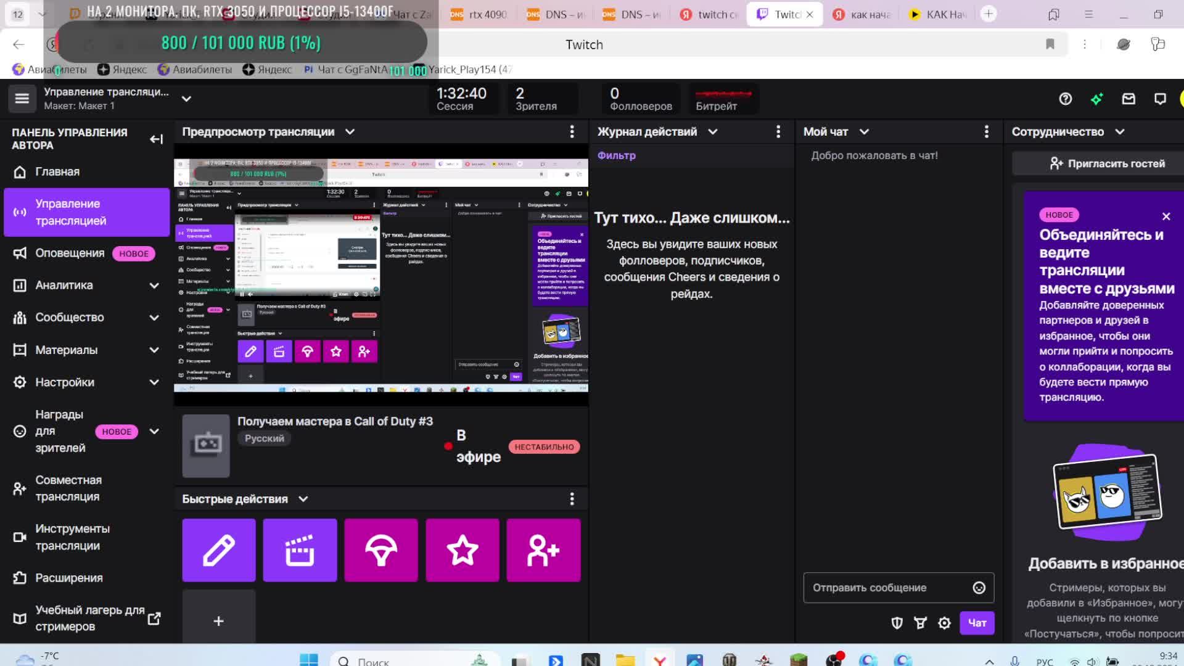Screen dimensions: 1184x666
Task: Open the hamburger menu at top left
Action: (x=22, y=99)
